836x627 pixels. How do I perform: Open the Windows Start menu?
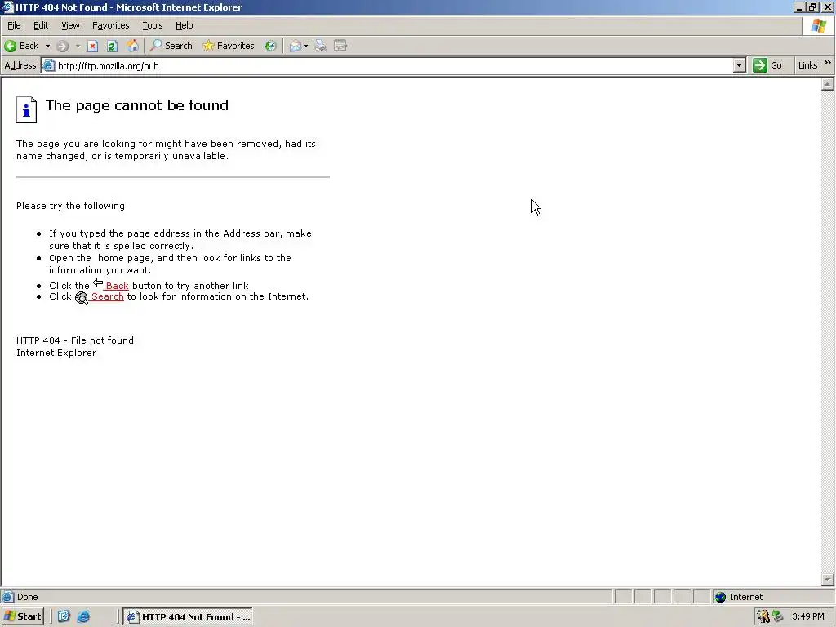click(x=22, y=617)
